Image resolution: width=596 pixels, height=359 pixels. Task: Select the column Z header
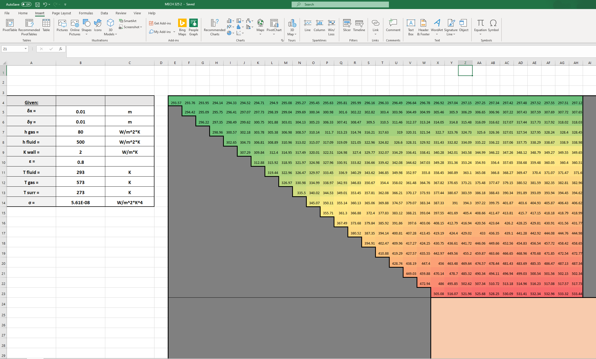(x=465, y=63)
